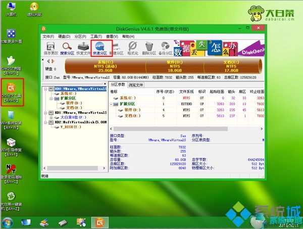Select 软件(D:) in the disk tree
The image size is (303, 229).
tap(74, 103)
